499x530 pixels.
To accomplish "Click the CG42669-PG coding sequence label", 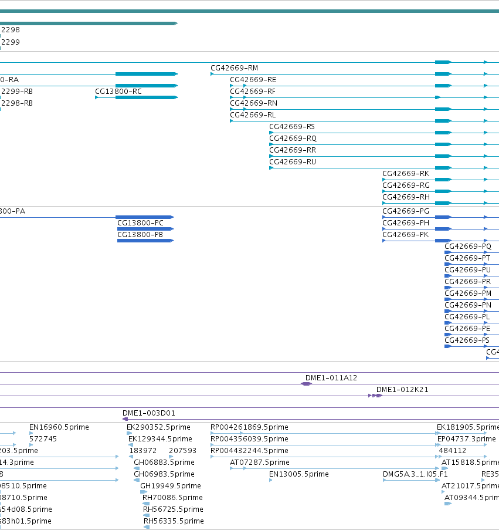I will coord(406,211).
